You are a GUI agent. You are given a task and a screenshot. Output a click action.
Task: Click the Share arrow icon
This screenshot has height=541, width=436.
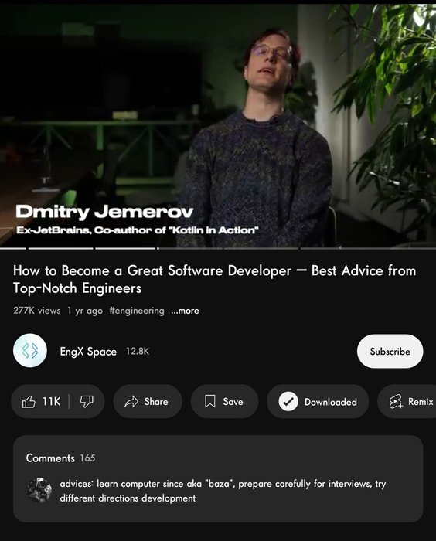point(131,402)
